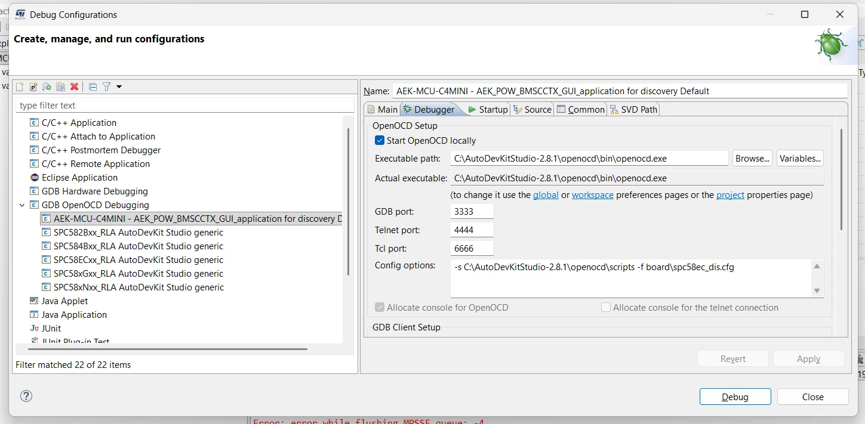The height and width of the screenshot is (424, 865).
Task: Click the Revert button
Action: click(x=733, y=359)
